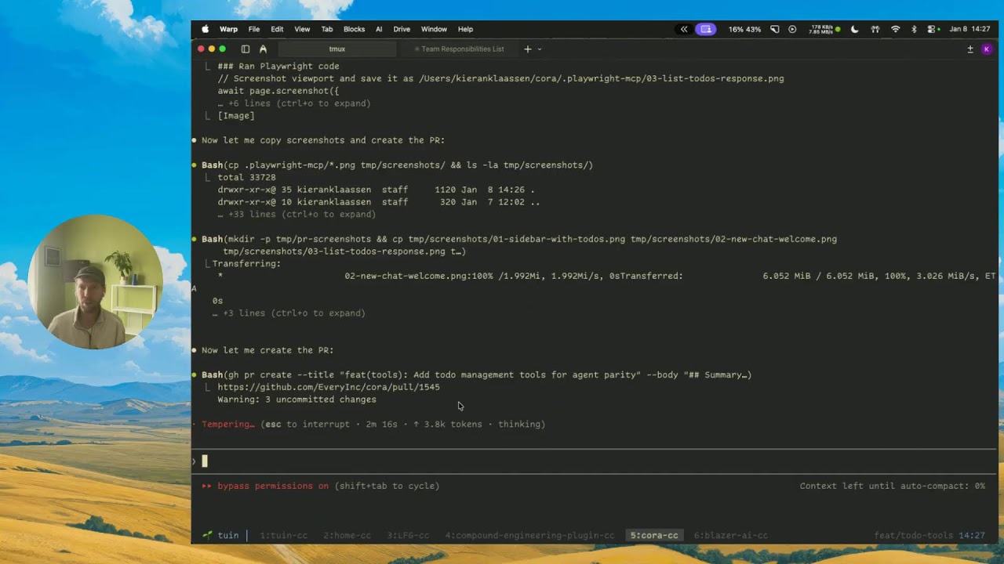Open the Edit menu
This screenshot has height=564, width=1004.
(277, 29)
